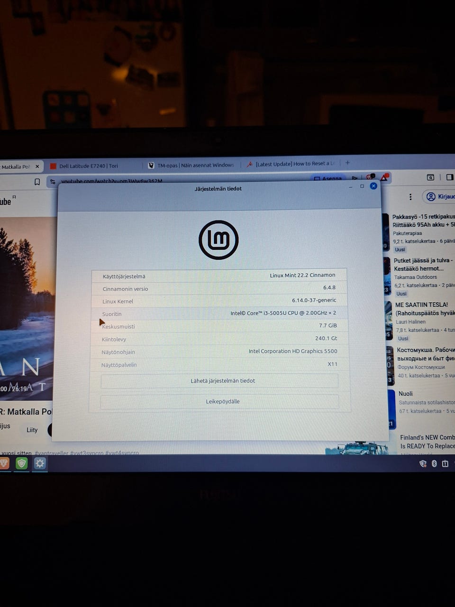The height and width of the screenshot is (607, 455).
Task: Open Finland's NEW Combat video suggestion
Action: tap(428, 441)
